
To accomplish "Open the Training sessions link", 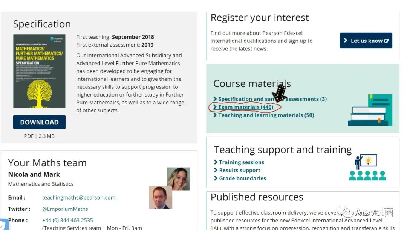I will click(242, 162).
